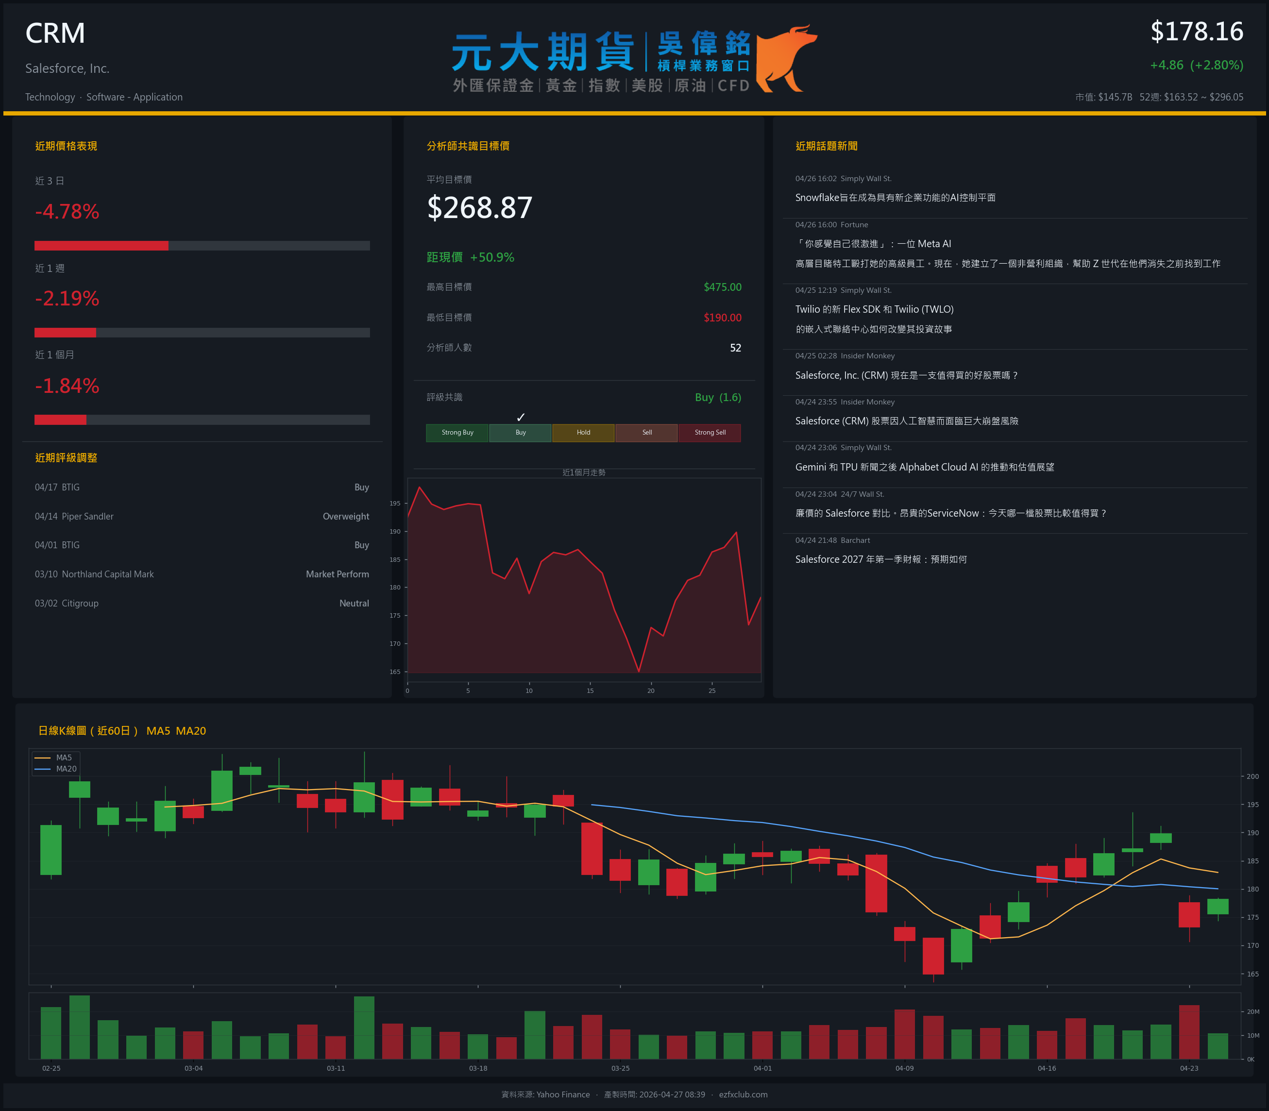The width and height of the screenshot is (1269, 1111).
Task: Click the Buy (1.6) consensus rating
Action: (718, 397)
